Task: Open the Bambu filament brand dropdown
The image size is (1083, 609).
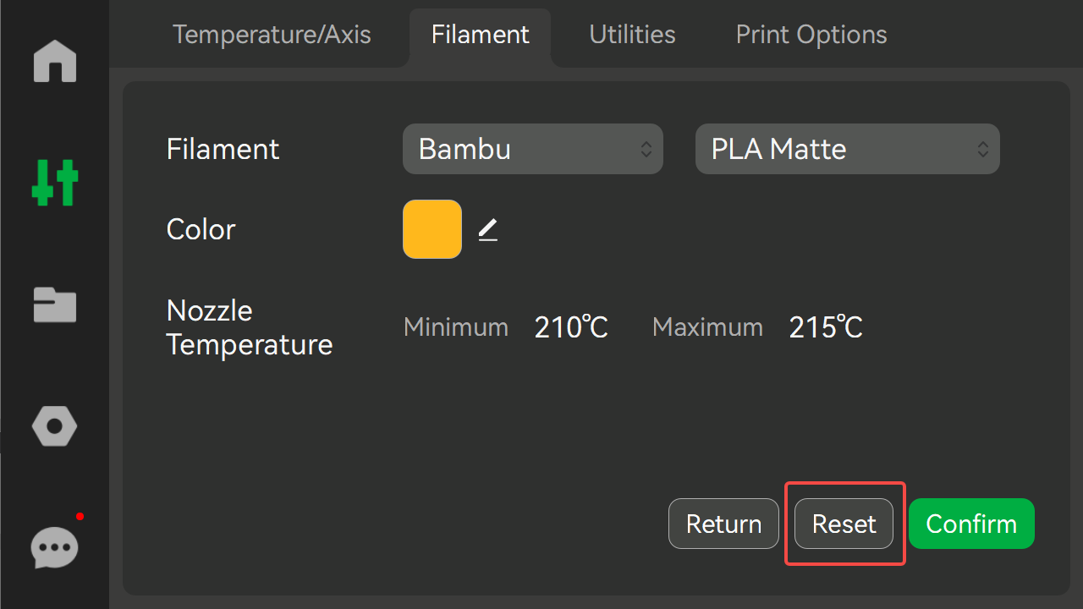Action: tap(533, 149)
